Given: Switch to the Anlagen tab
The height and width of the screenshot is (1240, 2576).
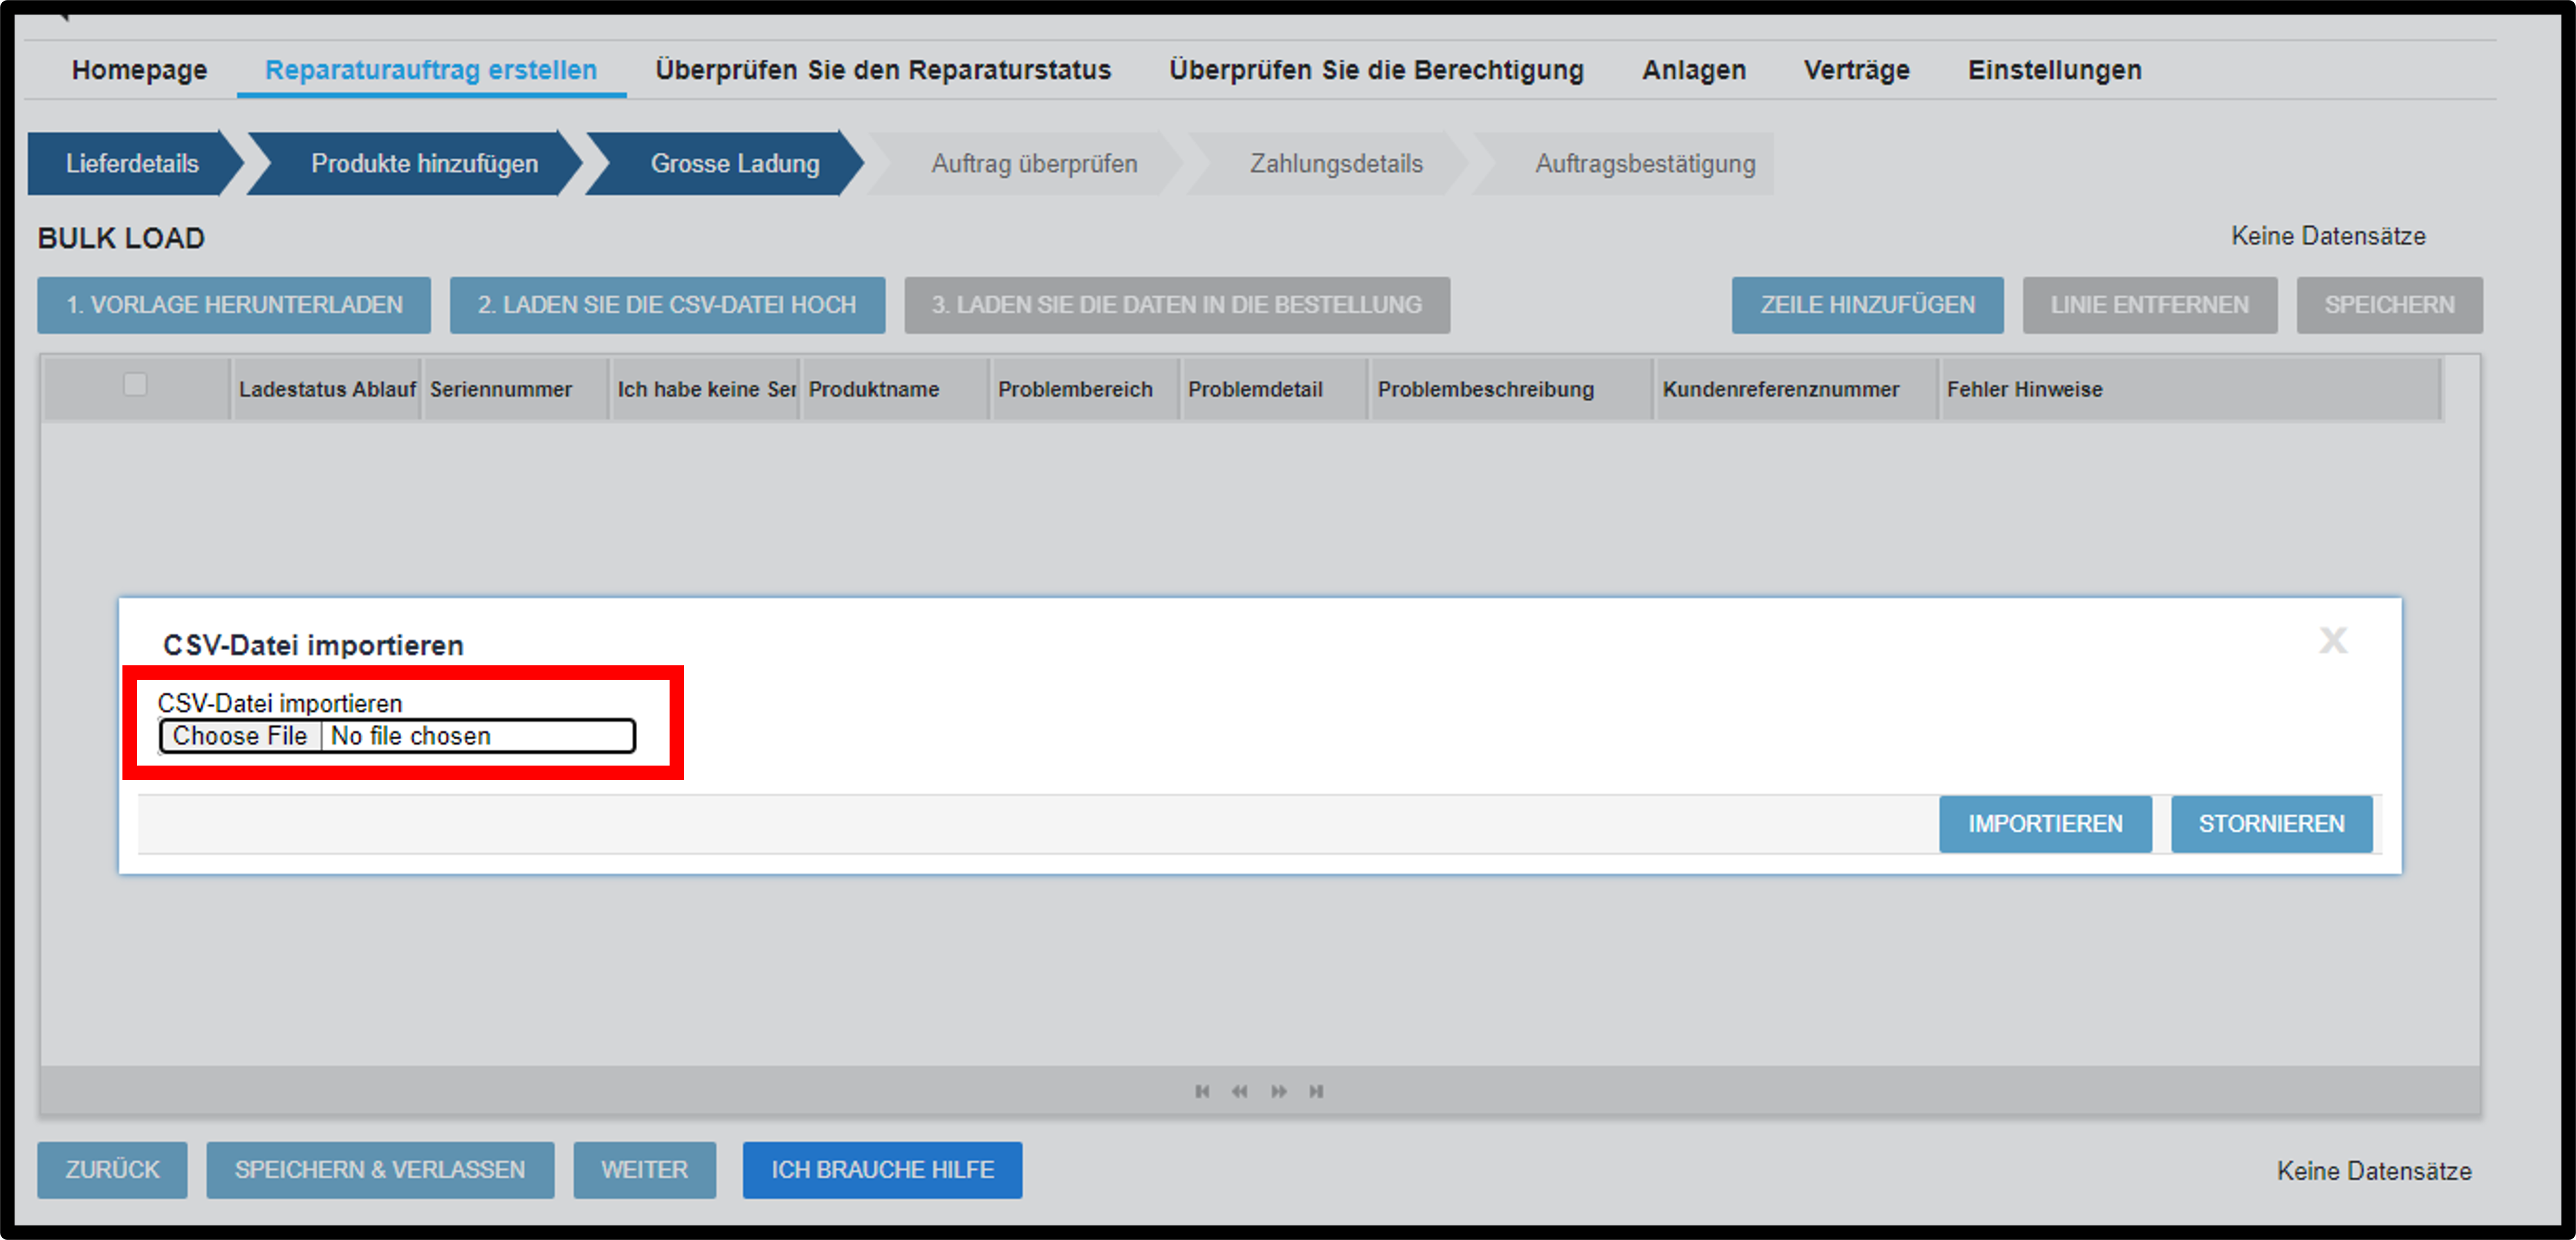Looking at the screenshot, I should [x=1694, y=70].
